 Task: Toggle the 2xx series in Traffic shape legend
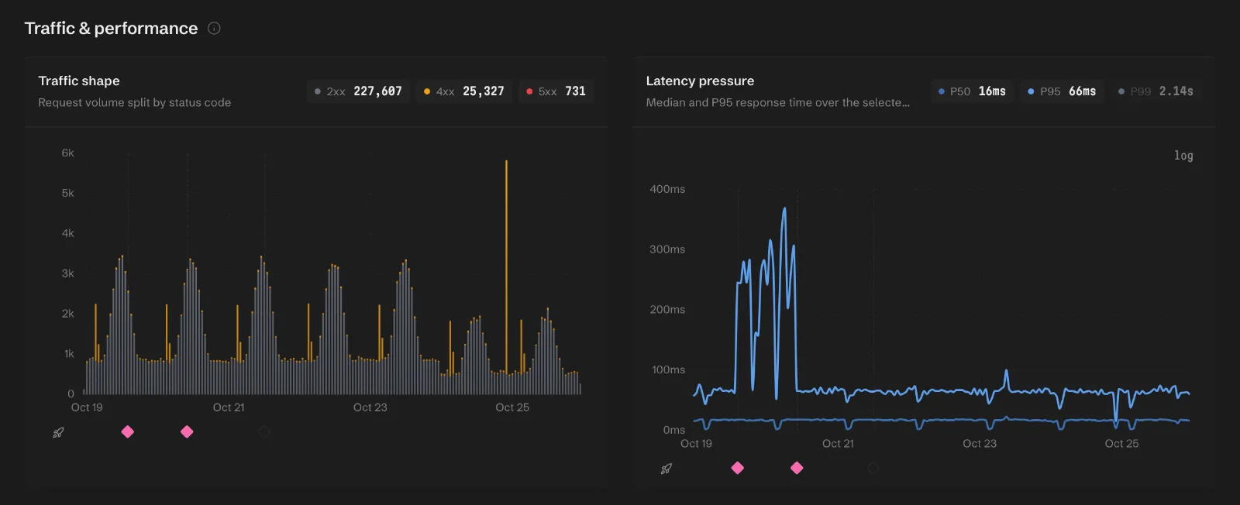[358, 91]
